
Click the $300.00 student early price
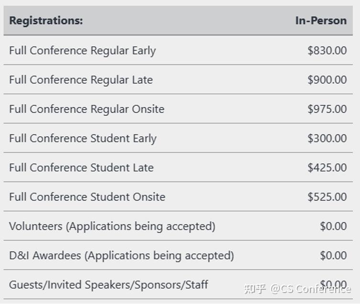click(327, 138)
